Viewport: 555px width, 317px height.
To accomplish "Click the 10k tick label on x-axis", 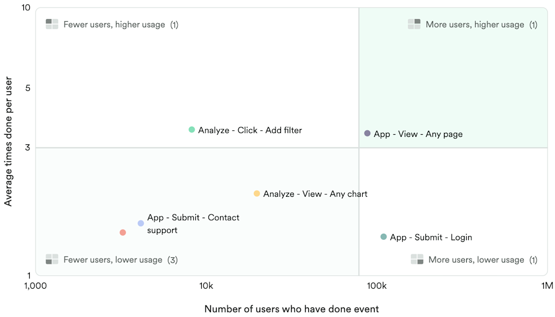I will pos(206,286).
